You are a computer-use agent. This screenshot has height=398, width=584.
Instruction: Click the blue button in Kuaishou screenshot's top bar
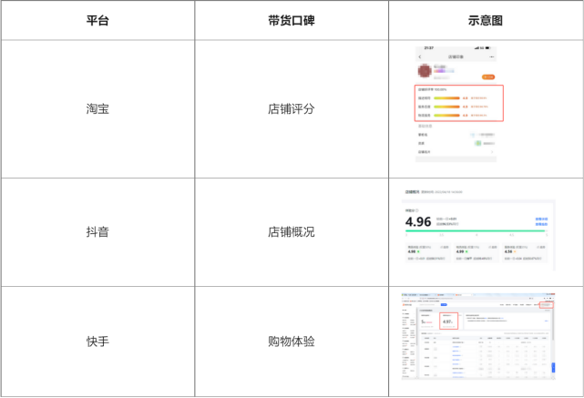(444, 304)
